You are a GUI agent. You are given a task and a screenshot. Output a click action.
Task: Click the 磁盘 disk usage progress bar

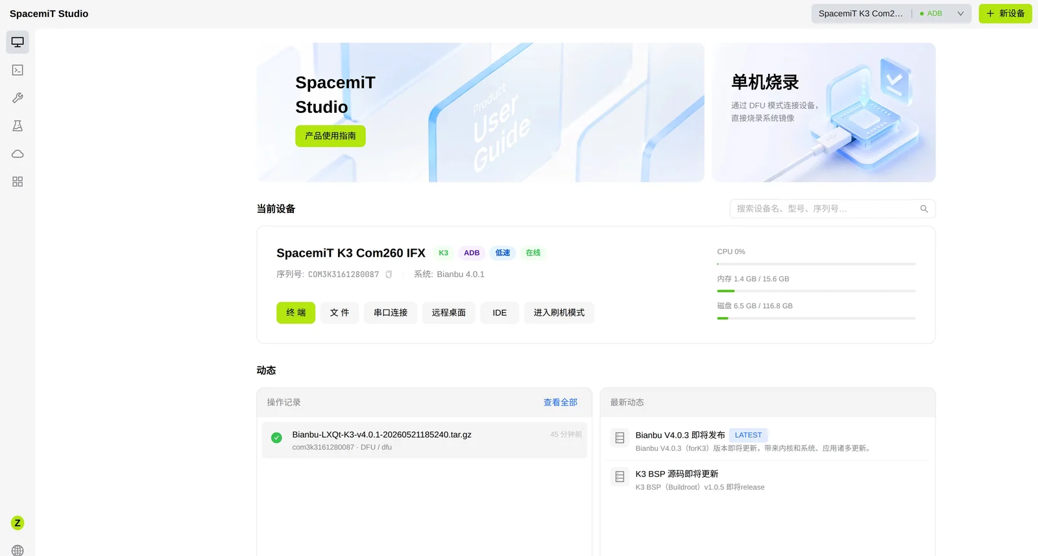click(x=816, y=319)
